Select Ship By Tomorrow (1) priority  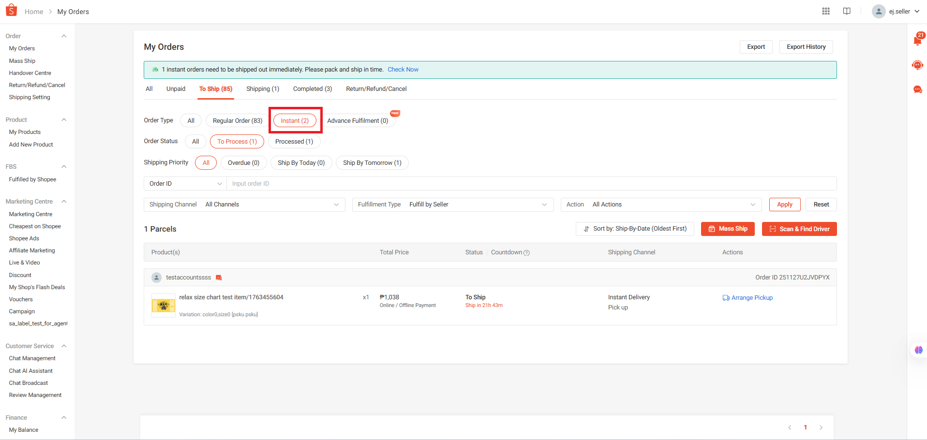coord(372,163)
